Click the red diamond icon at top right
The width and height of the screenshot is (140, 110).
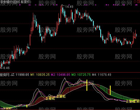135,2
